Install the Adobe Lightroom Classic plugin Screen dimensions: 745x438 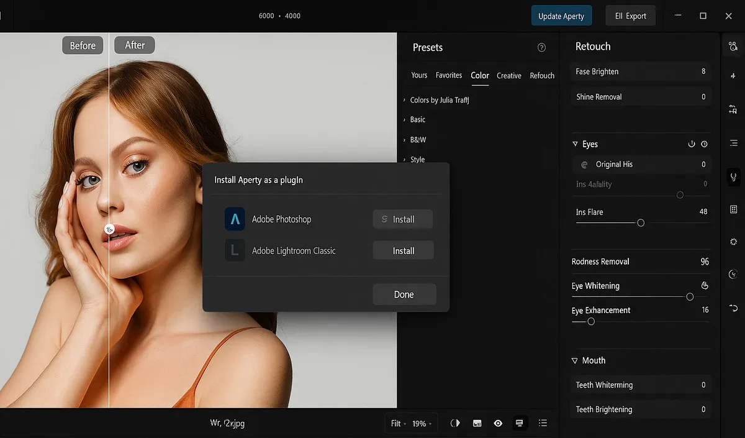pos(403,251)
